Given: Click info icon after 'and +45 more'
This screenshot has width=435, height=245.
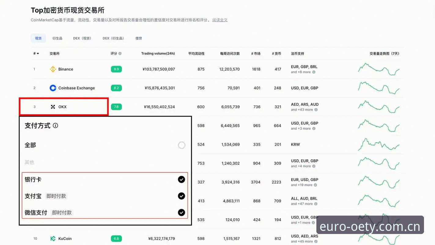Looking at the screenshot, I should (316, 242).
